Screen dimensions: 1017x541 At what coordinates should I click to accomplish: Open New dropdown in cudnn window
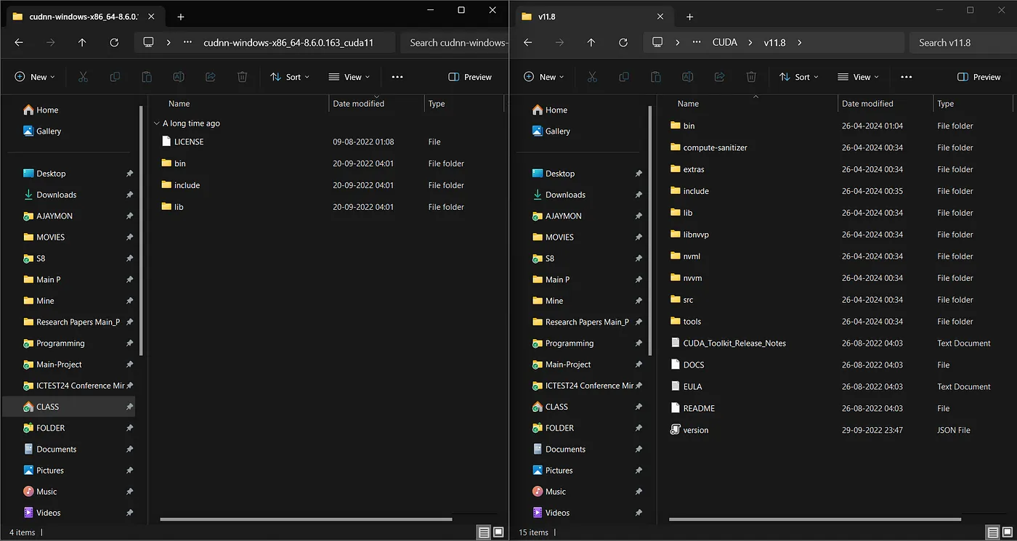click(x=34, y=77)
